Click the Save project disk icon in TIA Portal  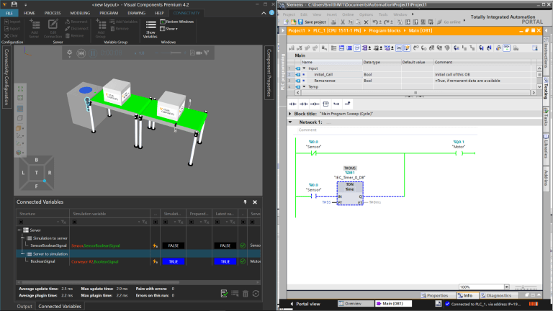click(x=300, y=22)
